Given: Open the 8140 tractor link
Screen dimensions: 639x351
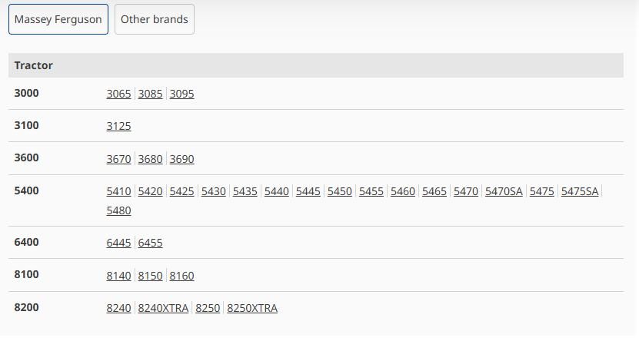Looking at the screenshot, I should 118,276.
